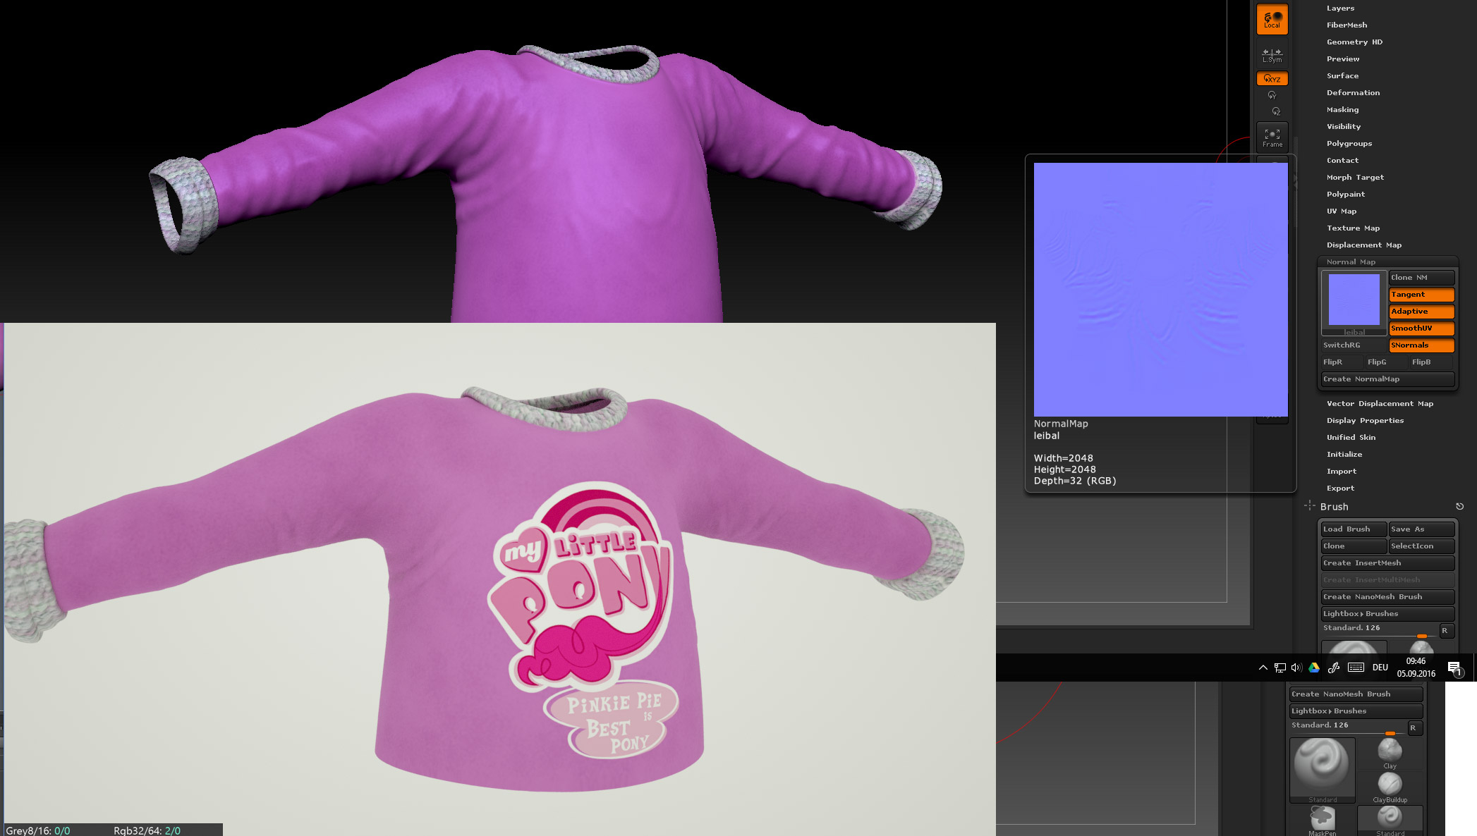Click the brush Save As button
The width and height of the screenshot is (1477, 836).
(x=1421, y=529)
